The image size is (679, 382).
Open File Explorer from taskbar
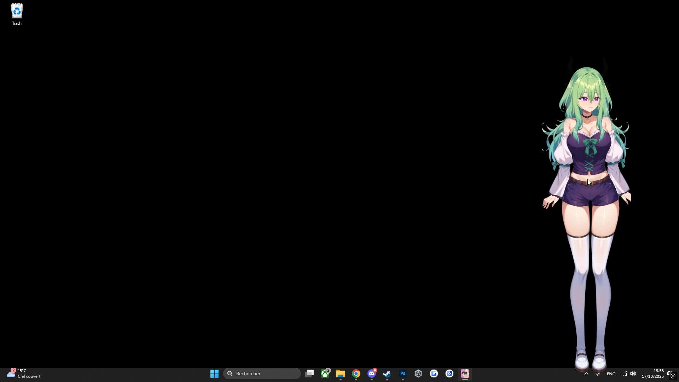[341, 374]
